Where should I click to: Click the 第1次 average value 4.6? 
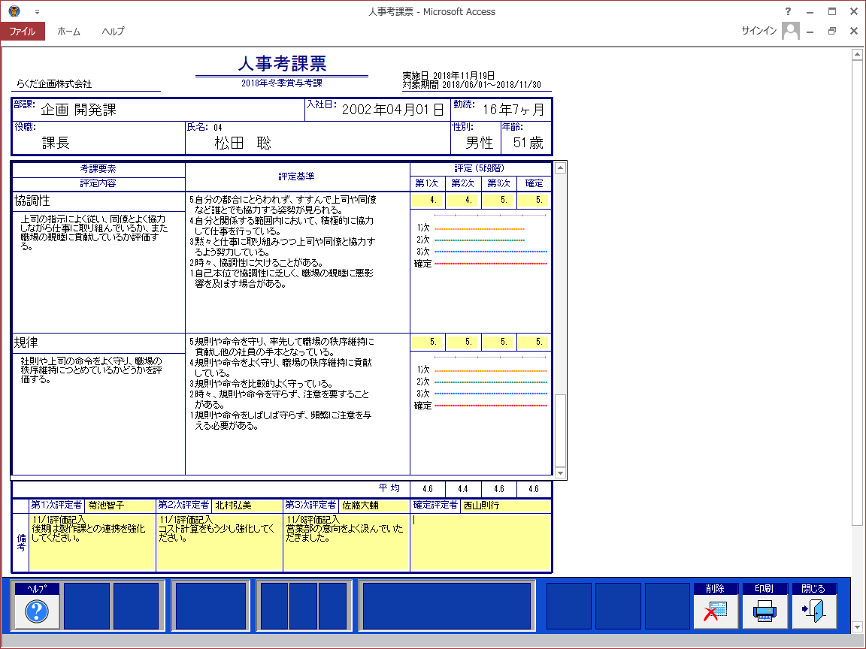pos(428,489)
